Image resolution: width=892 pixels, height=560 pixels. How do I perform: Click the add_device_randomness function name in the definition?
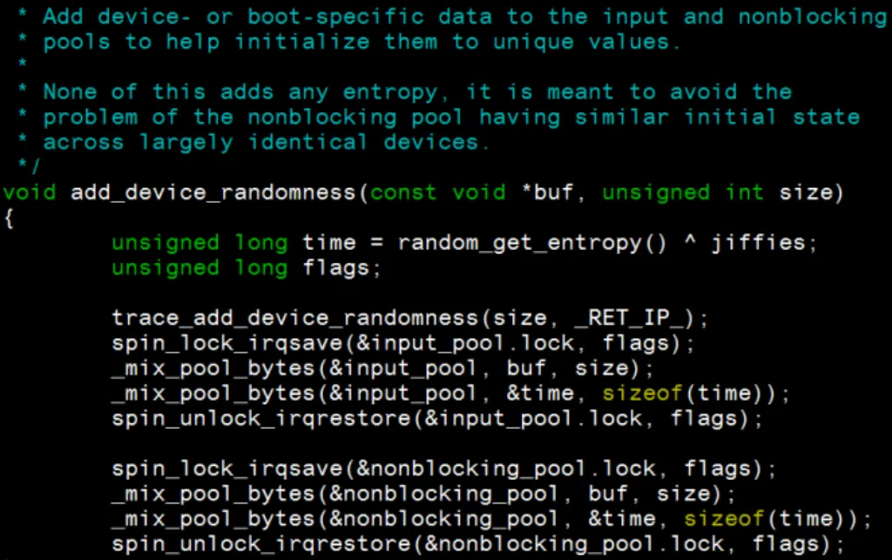[x=214, y=192]
